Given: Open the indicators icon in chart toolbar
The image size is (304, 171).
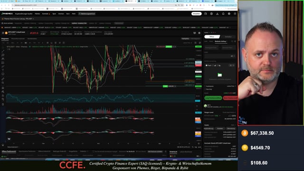Looking at the screenshot, I should pyautogui.click(x=52, y=43).
